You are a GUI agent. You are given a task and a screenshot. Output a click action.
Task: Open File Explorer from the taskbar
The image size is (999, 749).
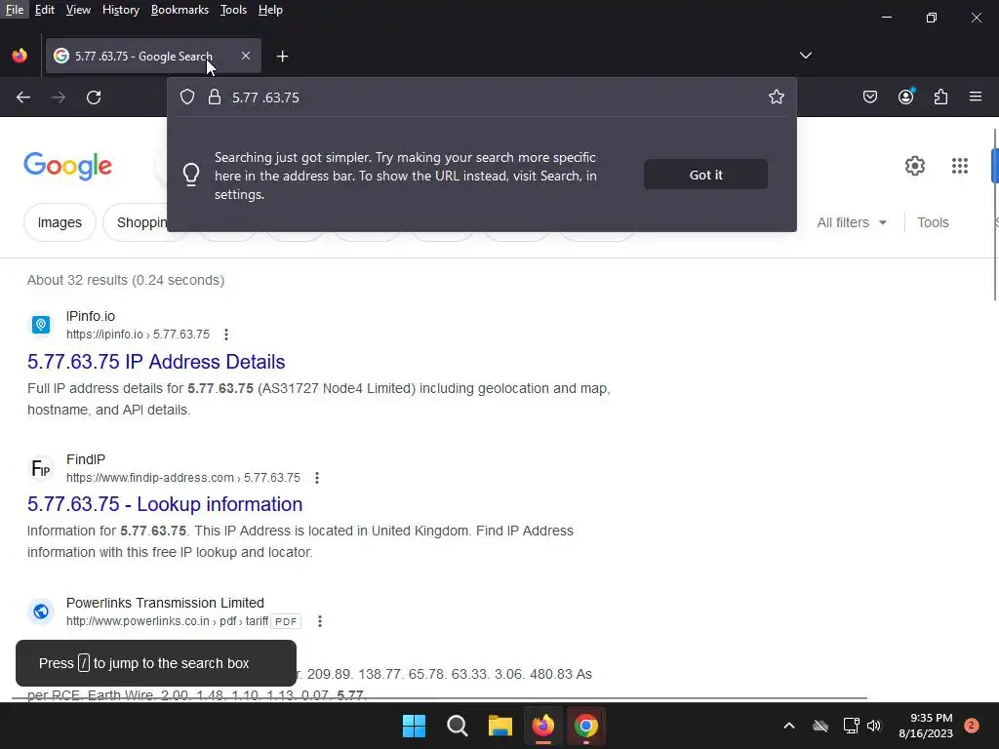pyautogui.click(x=500, y=726)
